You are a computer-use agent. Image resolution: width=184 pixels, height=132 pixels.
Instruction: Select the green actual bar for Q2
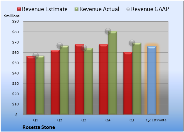tap(64, 80)
